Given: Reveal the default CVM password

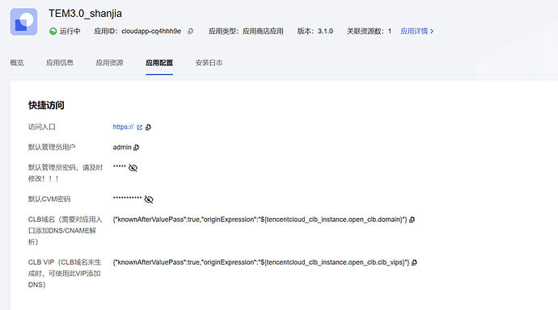Looking at the screenshot, I should pos(149,199).
